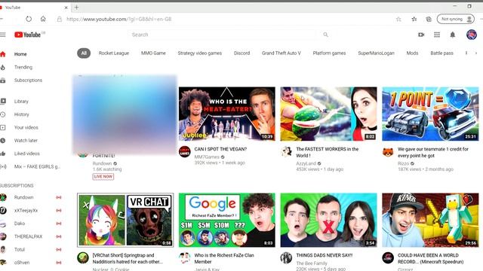
Task: Click the search magnifier button
Action: 325,35
